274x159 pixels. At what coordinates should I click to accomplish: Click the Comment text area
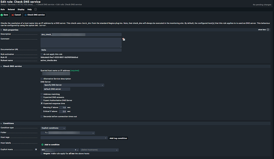tap(81, 43)
